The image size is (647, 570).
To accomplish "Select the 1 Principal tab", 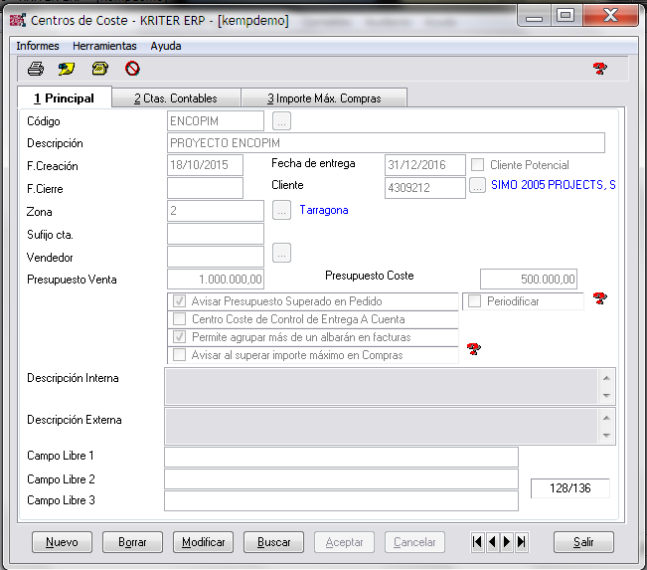I will (65, 97).
